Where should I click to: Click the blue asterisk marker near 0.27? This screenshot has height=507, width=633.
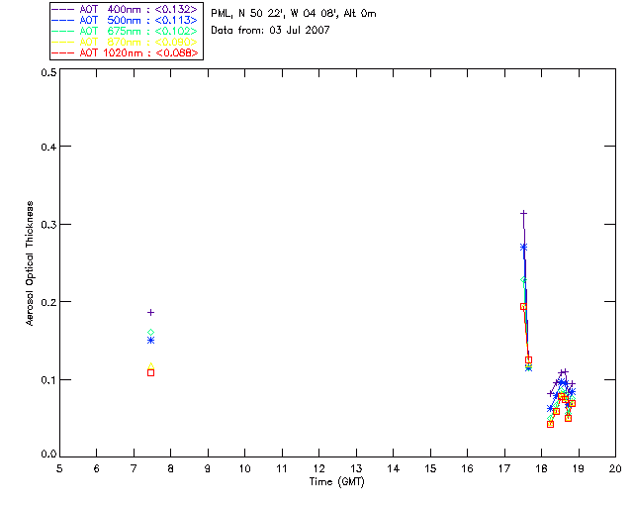[x=523, y=247]
